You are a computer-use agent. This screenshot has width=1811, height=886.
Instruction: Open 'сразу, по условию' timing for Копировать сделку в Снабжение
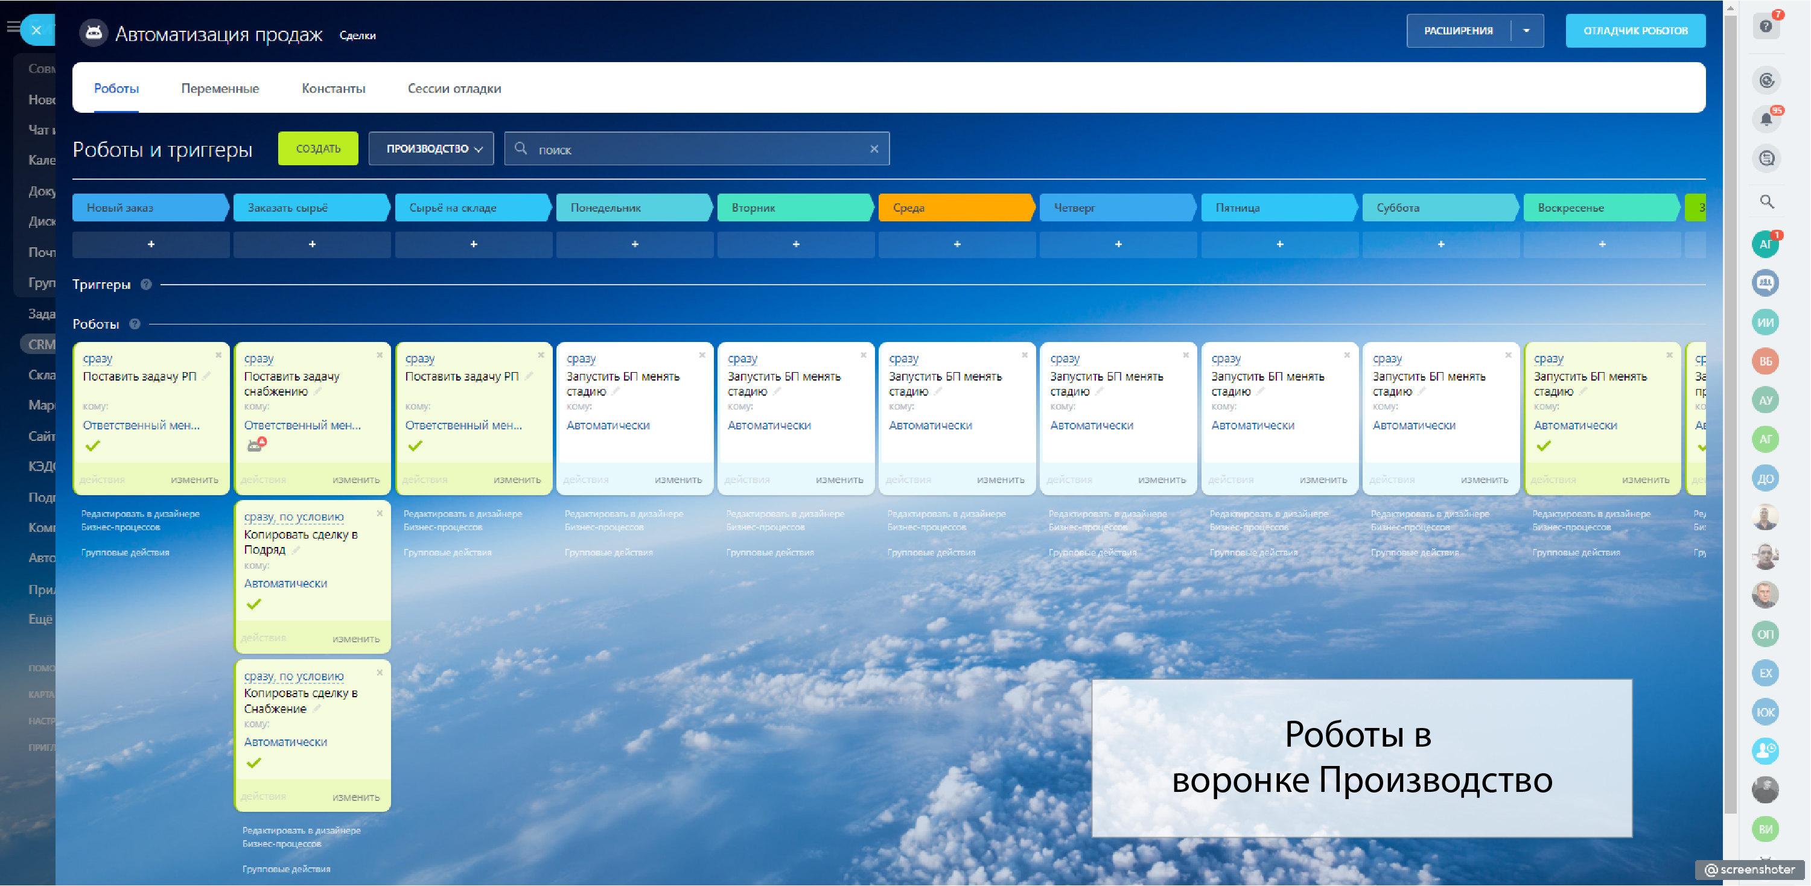click(x=293, y=676)
